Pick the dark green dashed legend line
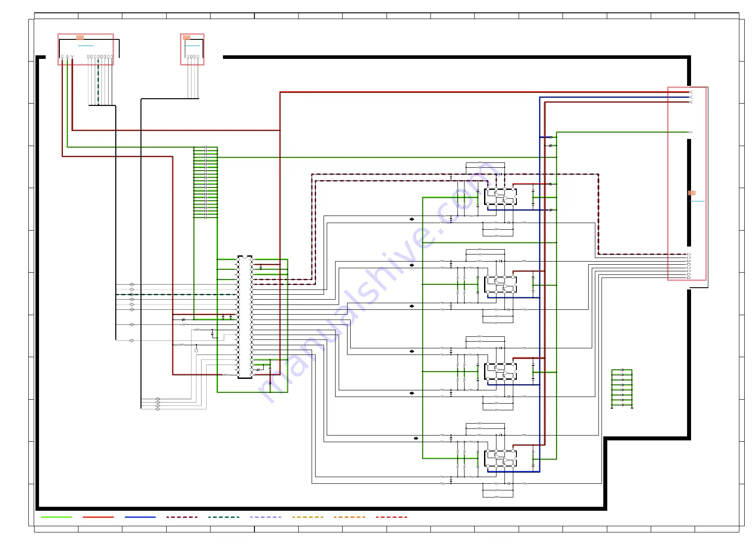 [224, 517]
